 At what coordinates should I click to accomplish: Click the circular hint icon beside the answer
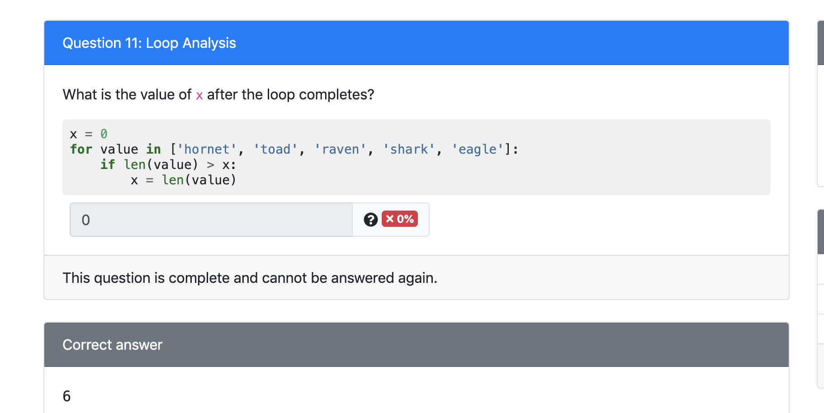coord(370,219)
